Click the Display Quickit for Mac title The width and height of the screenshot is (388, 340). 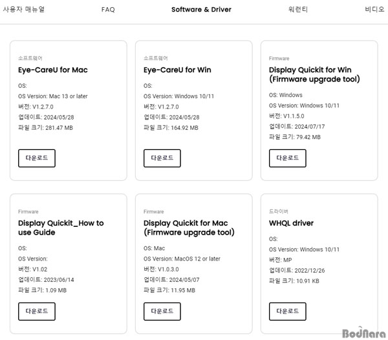189,228
